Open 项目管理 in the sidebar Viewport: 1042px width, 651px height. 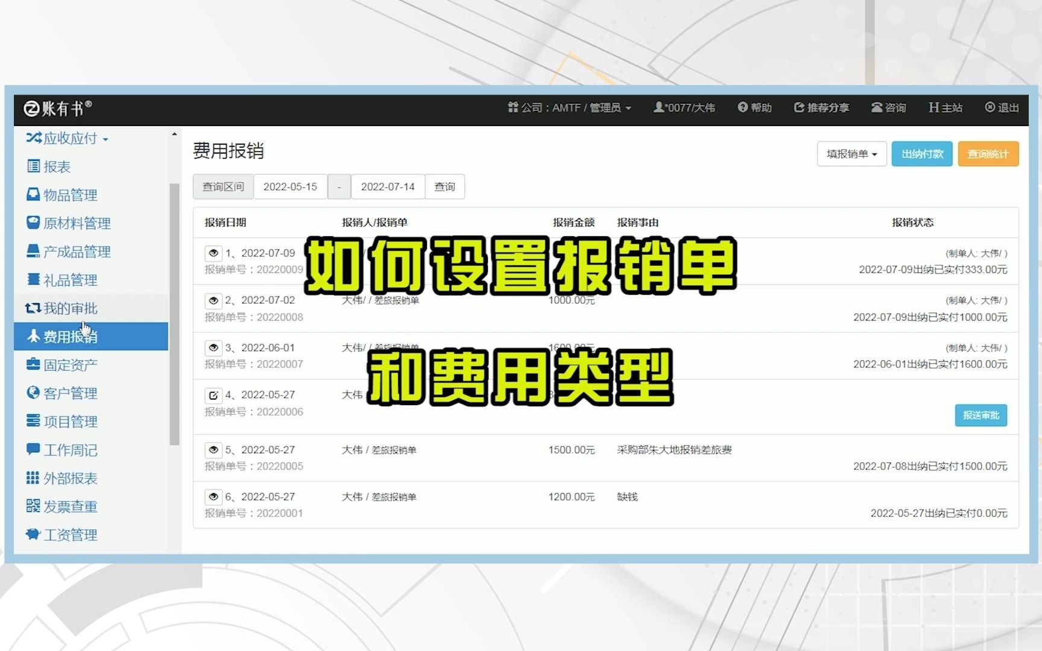(x=62, y=422)
